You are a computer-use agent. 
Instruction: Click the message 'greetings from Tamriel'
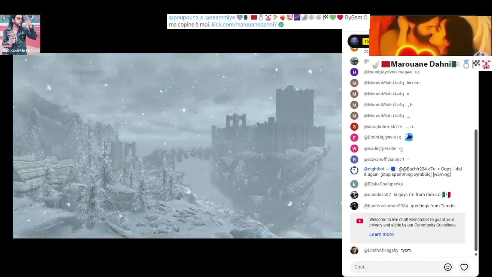point(433,206)
